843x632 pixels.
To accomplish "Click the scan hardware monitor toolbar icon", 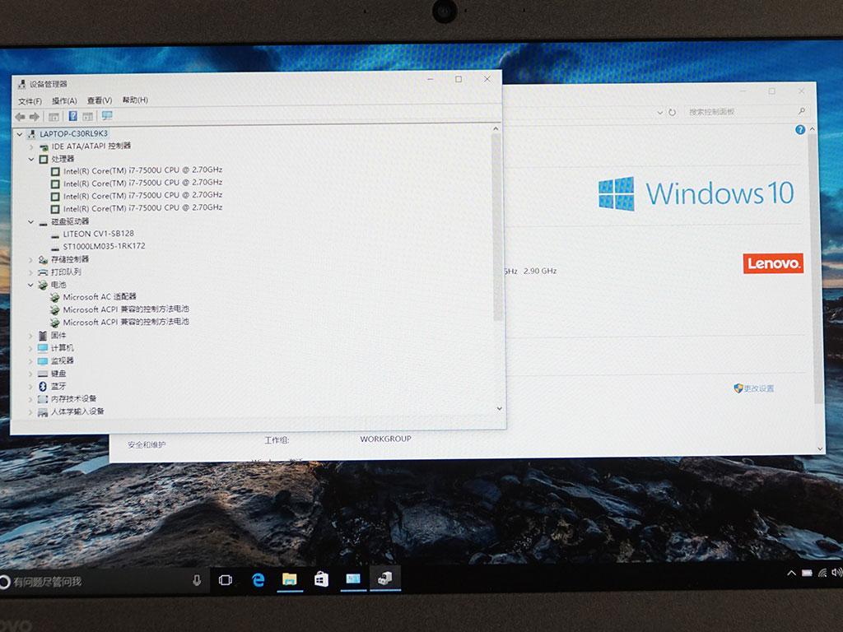I will (107, 115).
